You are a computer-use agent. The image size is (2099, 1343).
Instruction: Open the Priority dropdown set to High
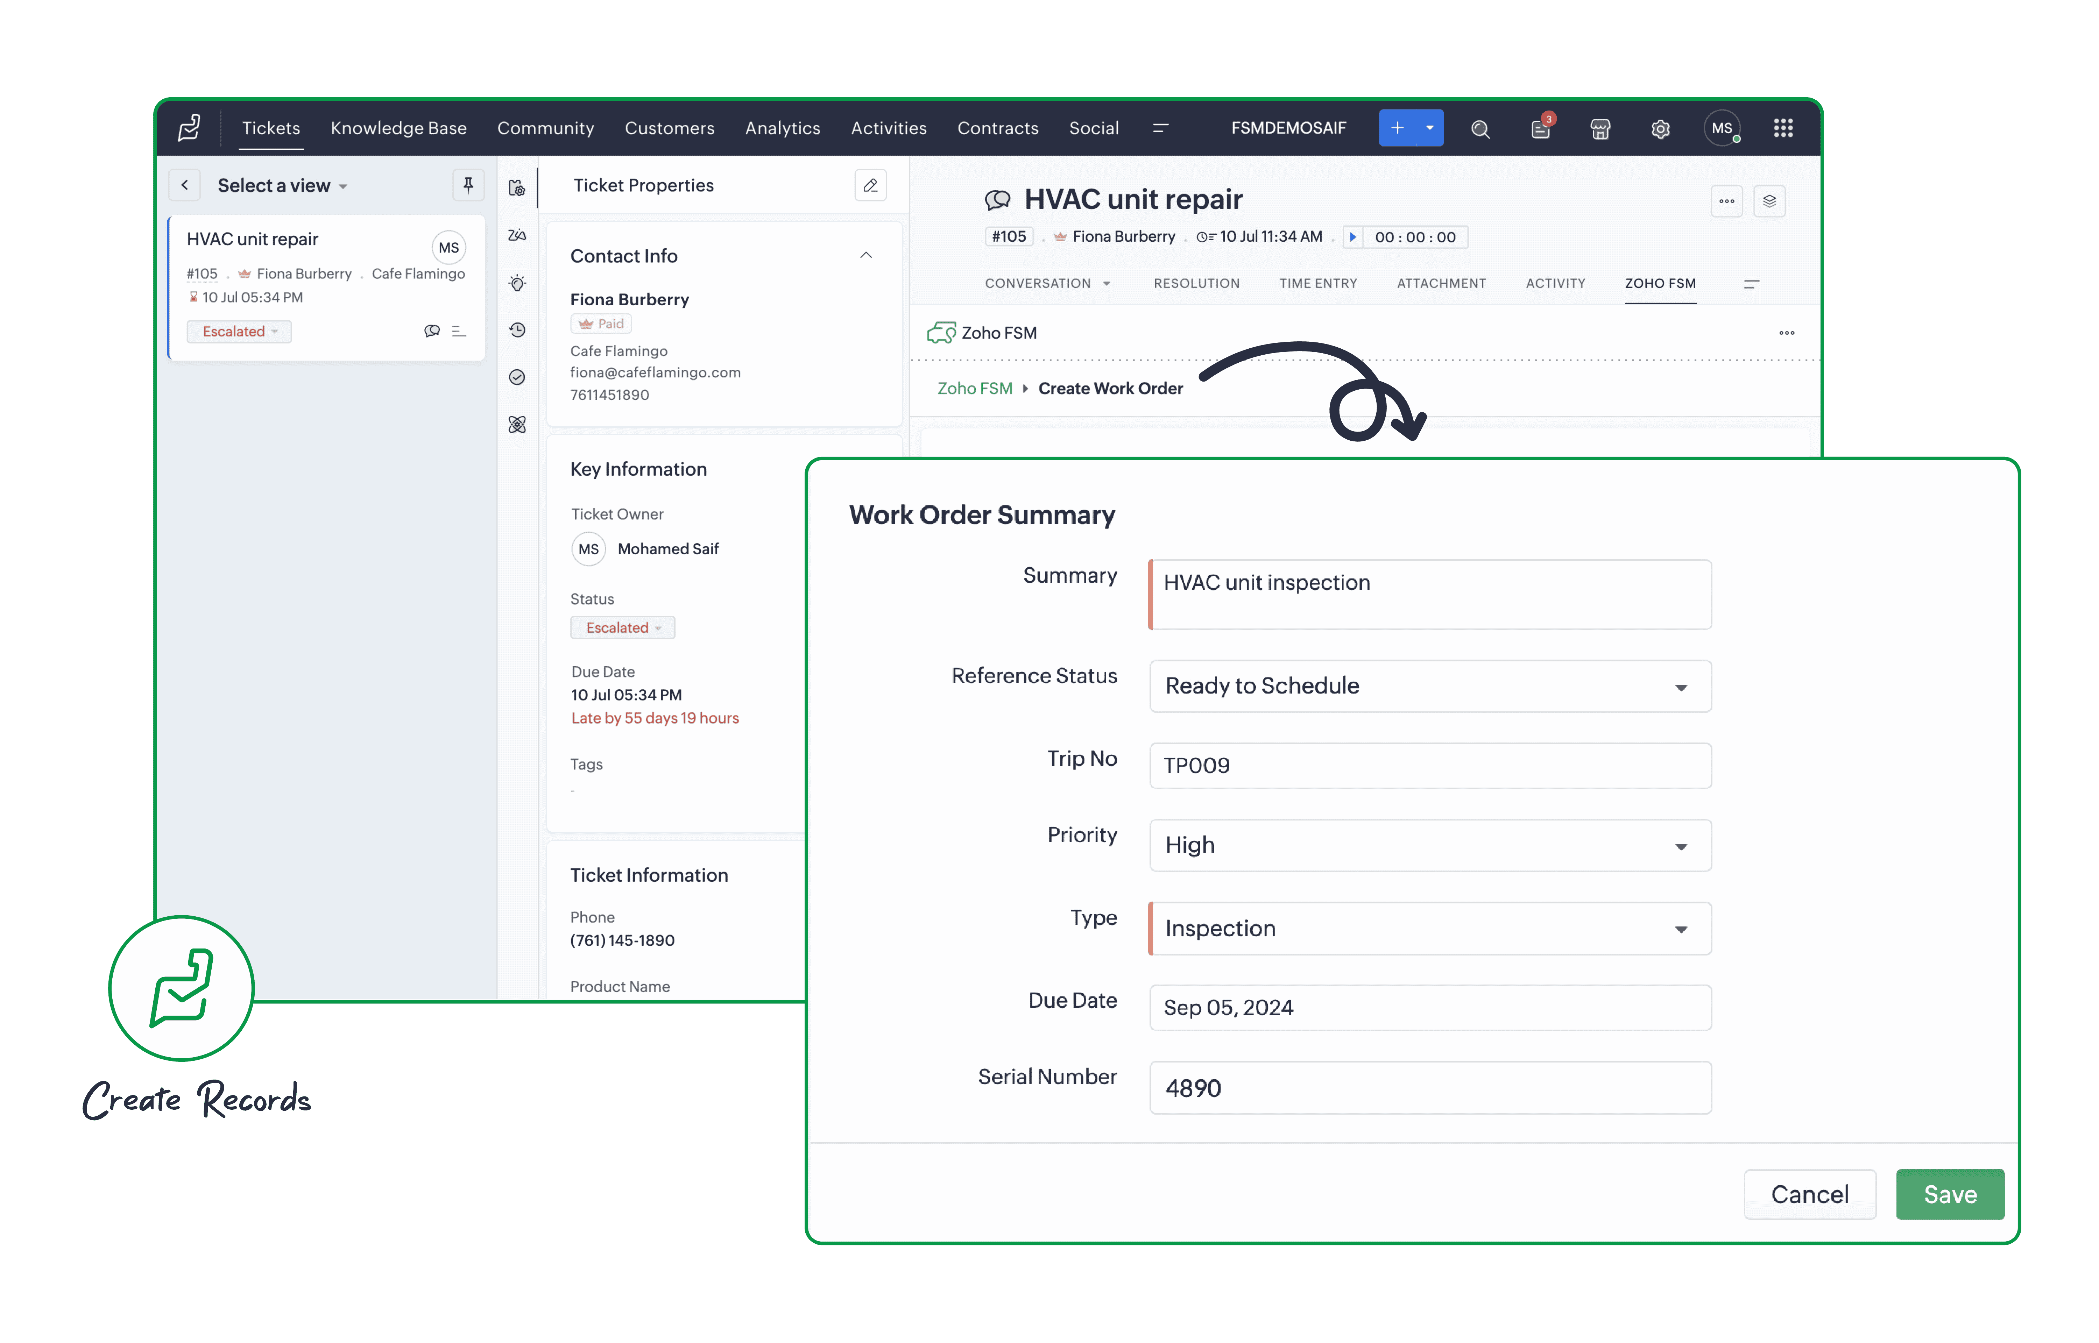coord(1430,845)
